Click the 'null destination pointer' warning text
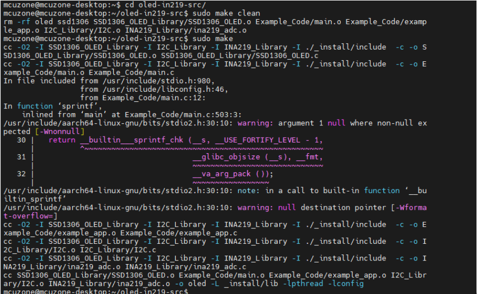477x294 pixels. [x=332, y=208]
